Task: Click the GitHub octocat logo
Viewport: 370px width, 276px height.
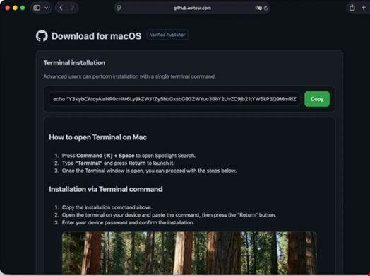Action: click(x=42, y=36)
